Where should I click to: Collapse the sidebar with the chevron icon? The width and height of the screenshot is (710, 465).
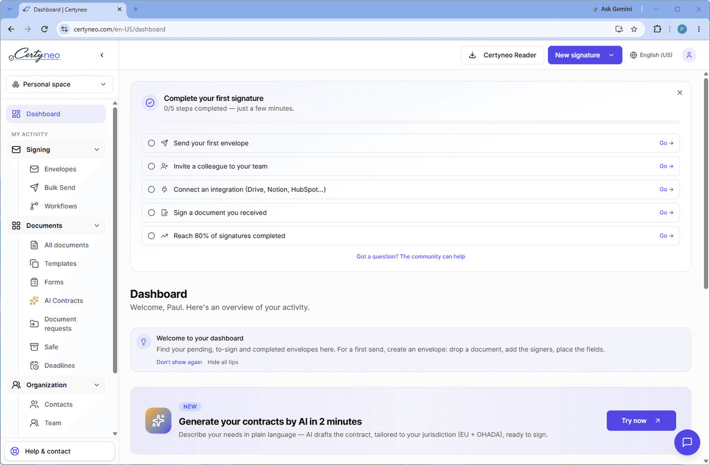coord(102,55)
